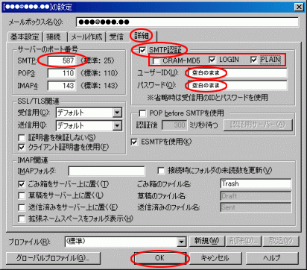Click the IMAPフォルダ input field
Screen dimensions: 307x270
click(x=107, y=171)
